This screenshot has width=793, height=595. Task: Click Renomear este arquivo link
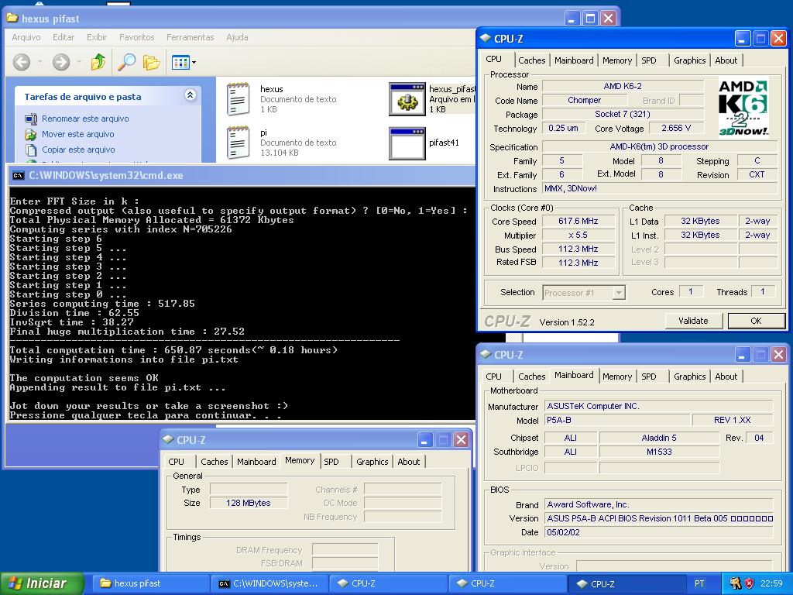pyautogui.click(x=85, y=119)
